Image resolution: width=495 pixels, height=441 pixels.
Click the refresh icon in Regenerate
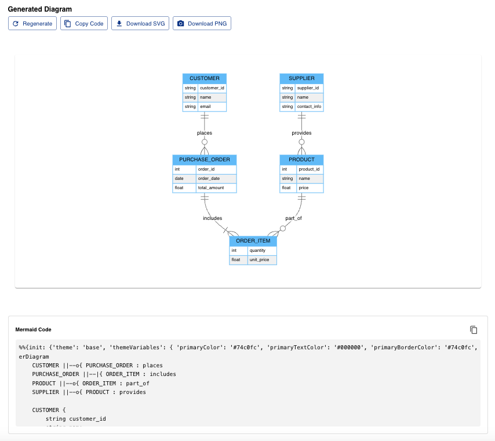16,24
